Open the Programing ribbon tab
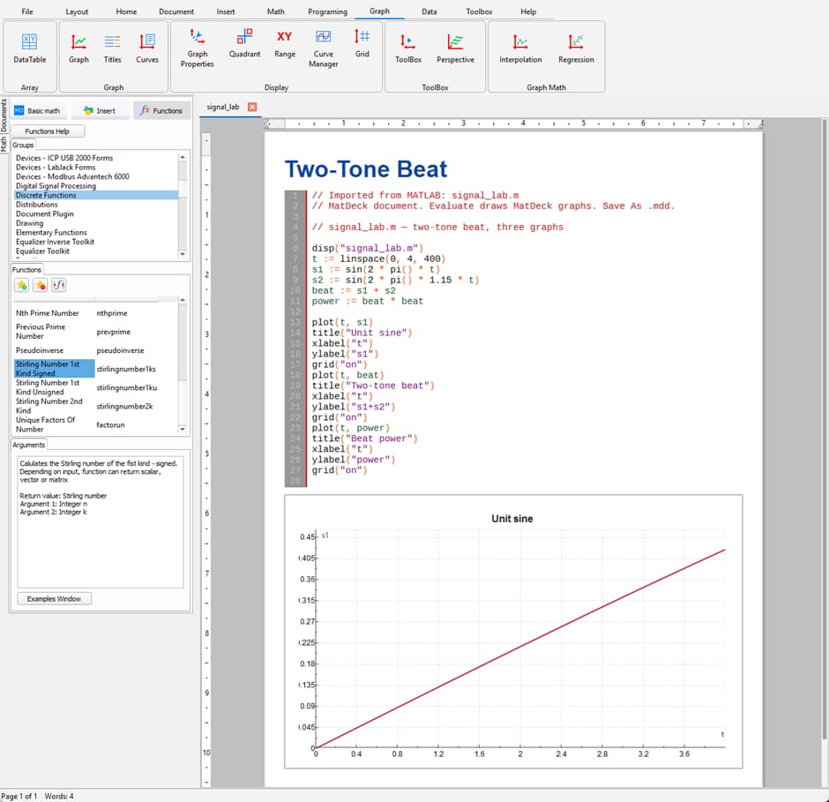 coord(327,11)
